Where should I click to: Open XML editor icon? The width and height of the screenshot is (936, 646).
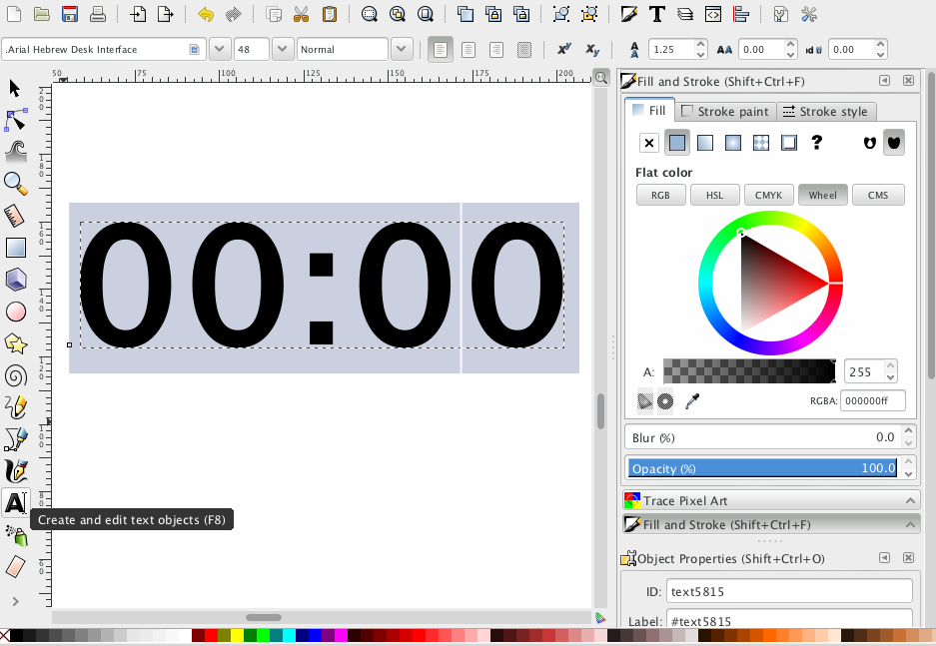tap(713, 14)
